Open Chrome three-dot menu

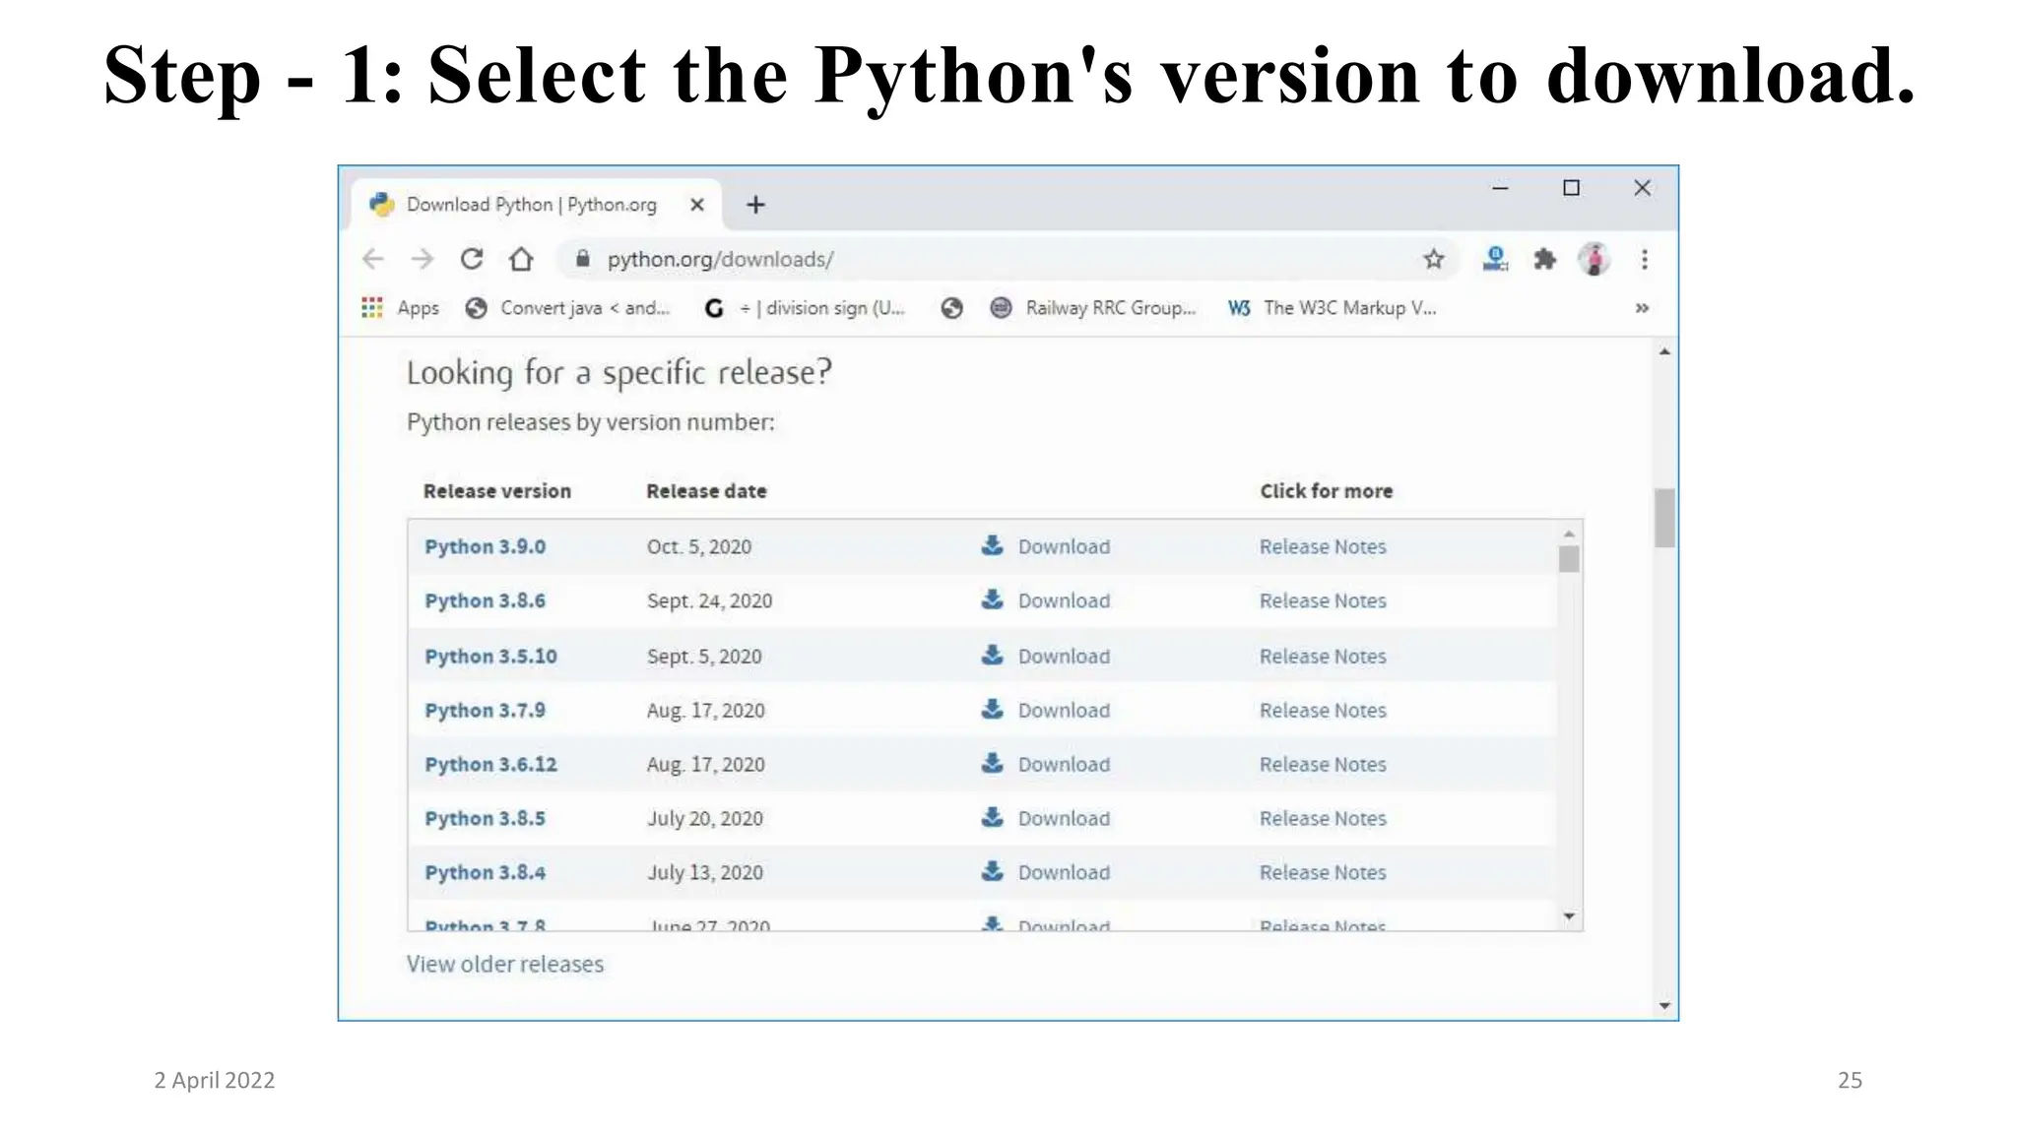click(1644, 259)
